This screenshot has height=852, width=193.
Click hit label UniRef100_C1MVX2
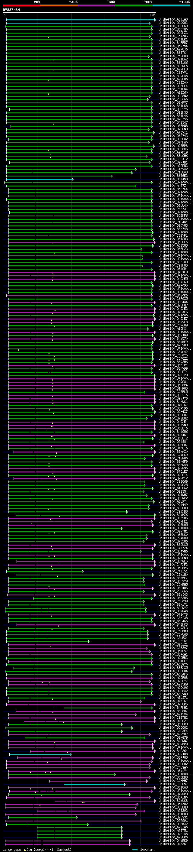pyautogui.click(x=173, y=169)
